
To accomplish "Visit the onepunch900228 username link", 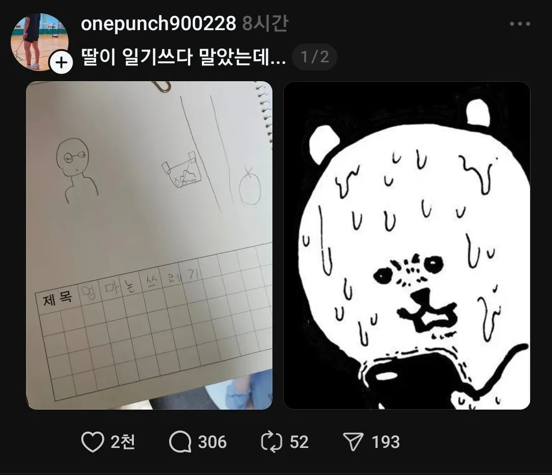I will [x=158, y=24].
